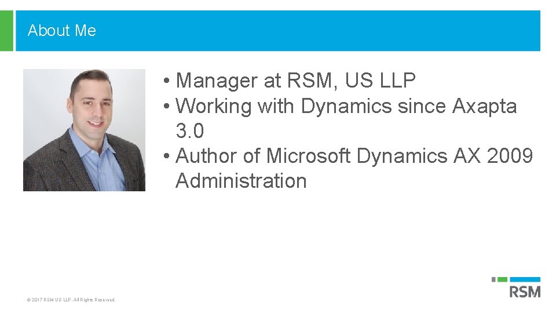
Task: Click the "2009" year text
Action: point(510,156)
